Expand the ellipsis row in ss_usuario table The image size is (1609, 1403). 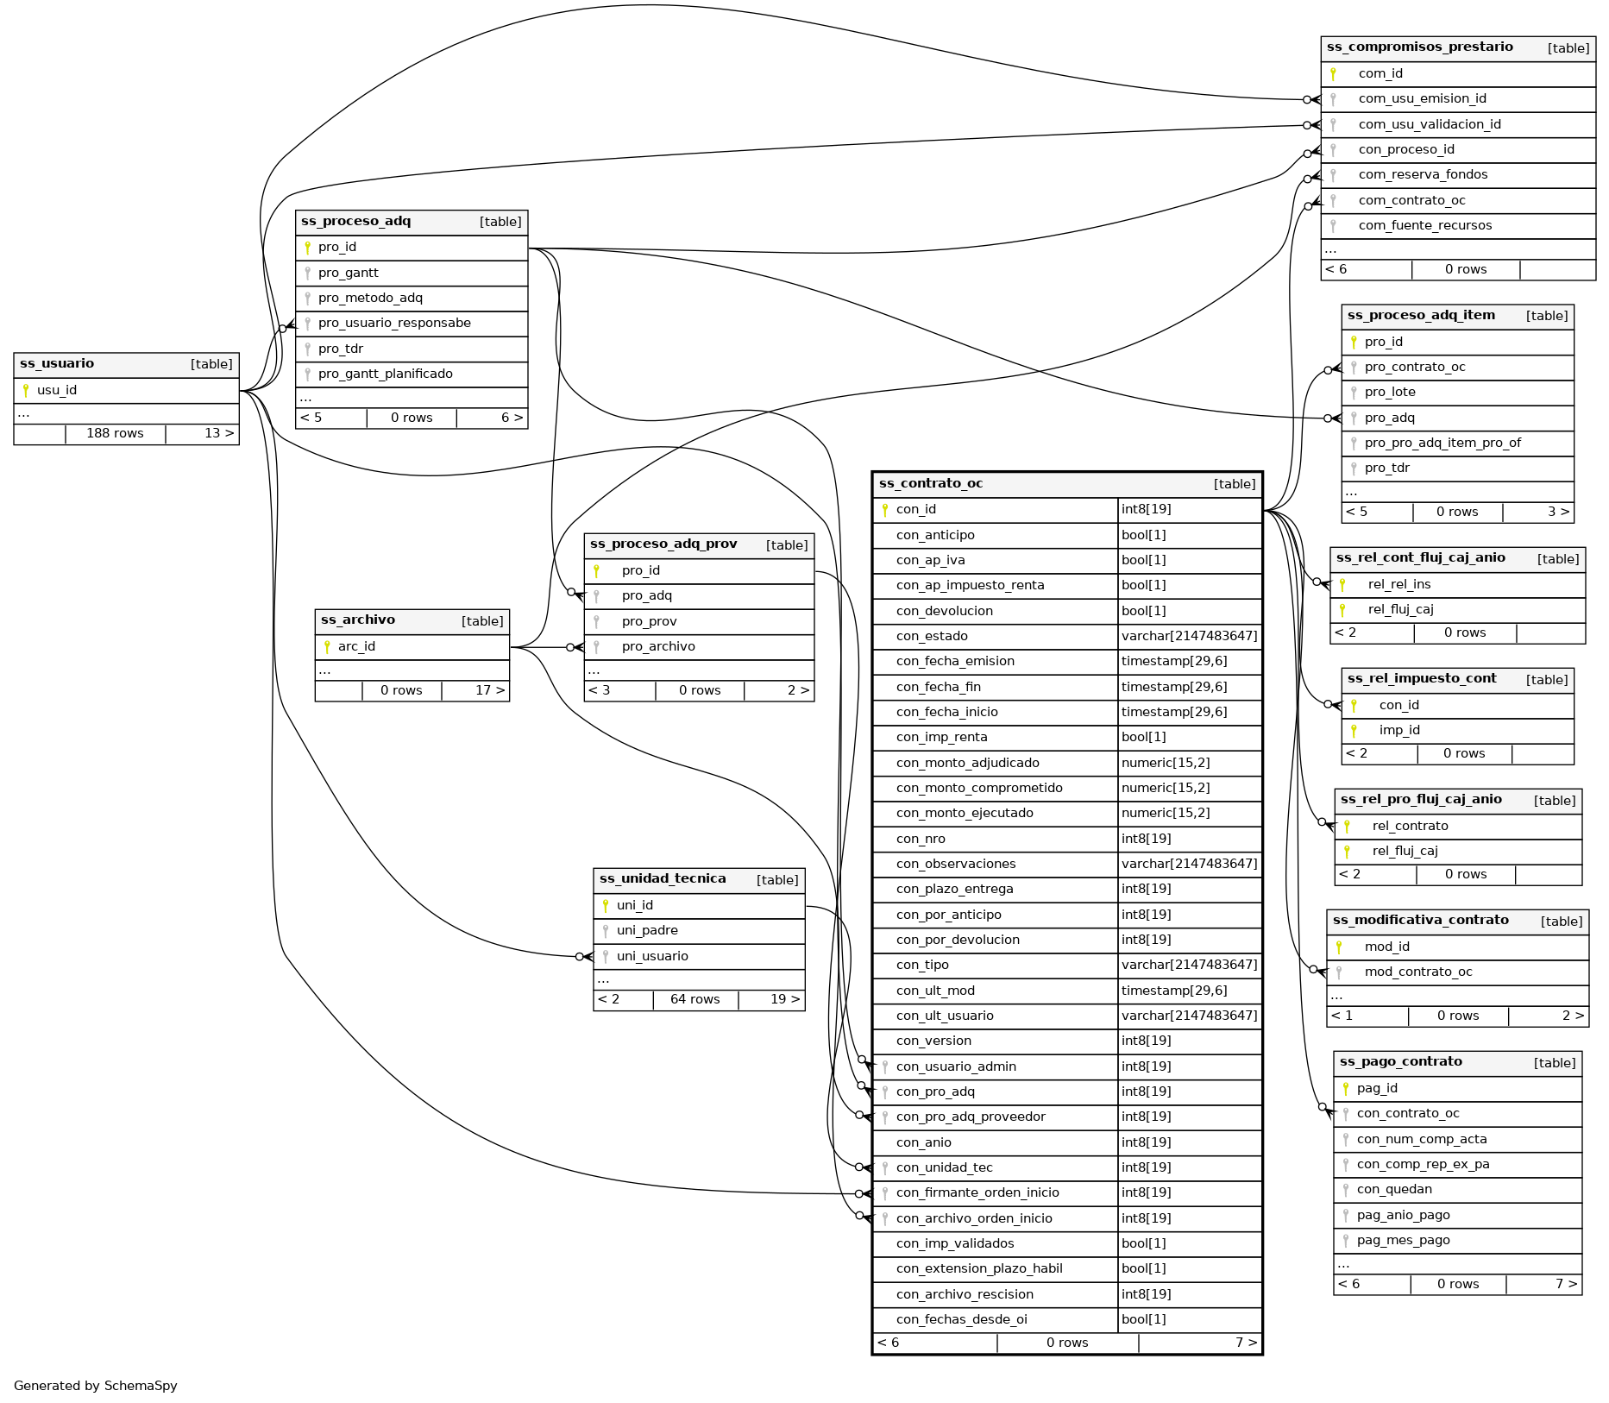click(x=24, y=414)
